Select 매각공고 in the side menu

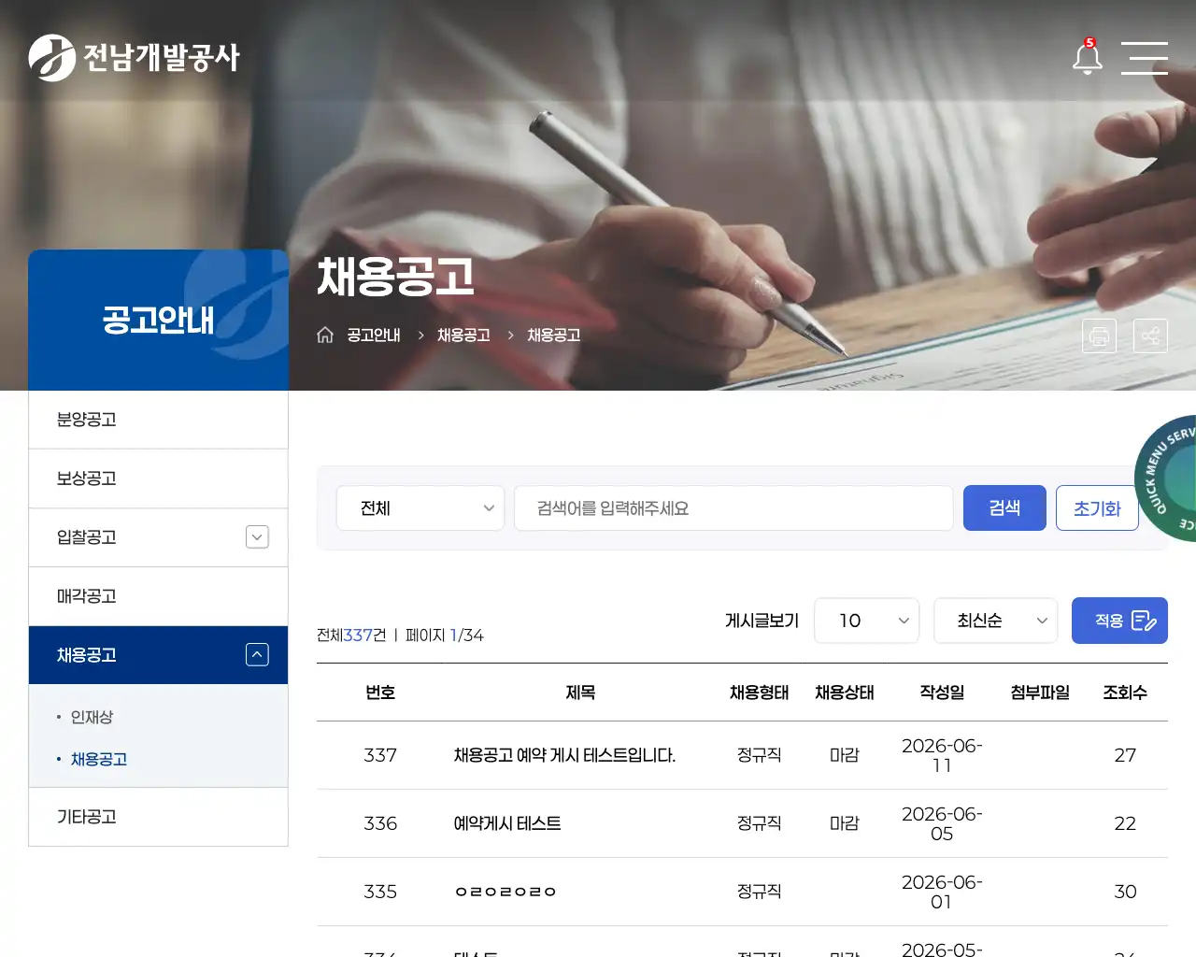(x=158, y=596)
